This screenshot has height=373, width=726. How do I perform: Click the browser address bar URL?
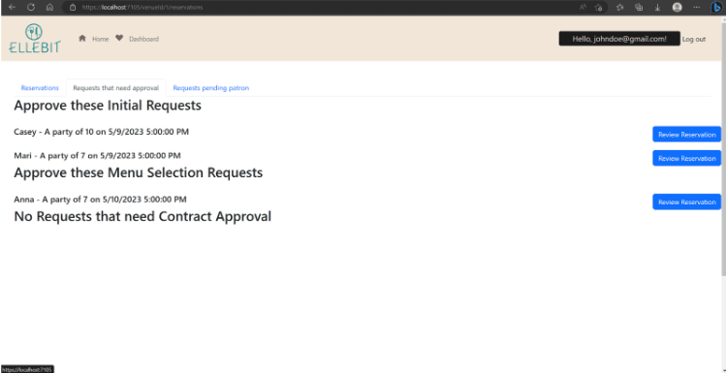(x=142, y=8)
